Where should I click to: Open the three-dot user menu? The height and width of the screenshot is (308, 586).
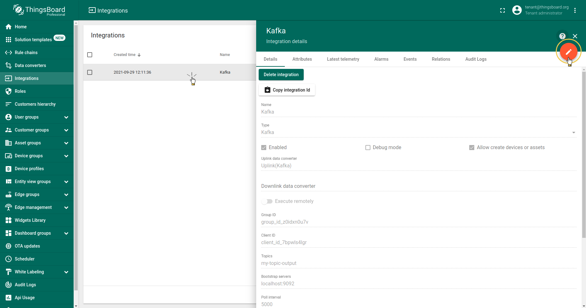(x=575, y=10)
